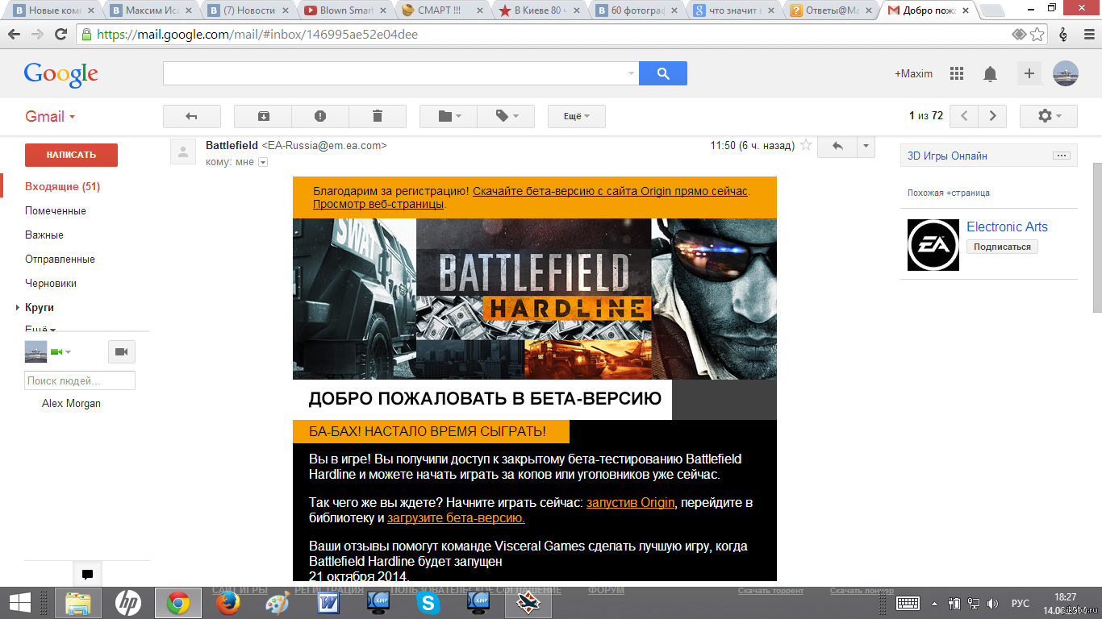Image resolution: width=1102 pixels, height=619 pixels.
Task: Follow the загрузите бета-версию link
Action: [x=456, y=518]
